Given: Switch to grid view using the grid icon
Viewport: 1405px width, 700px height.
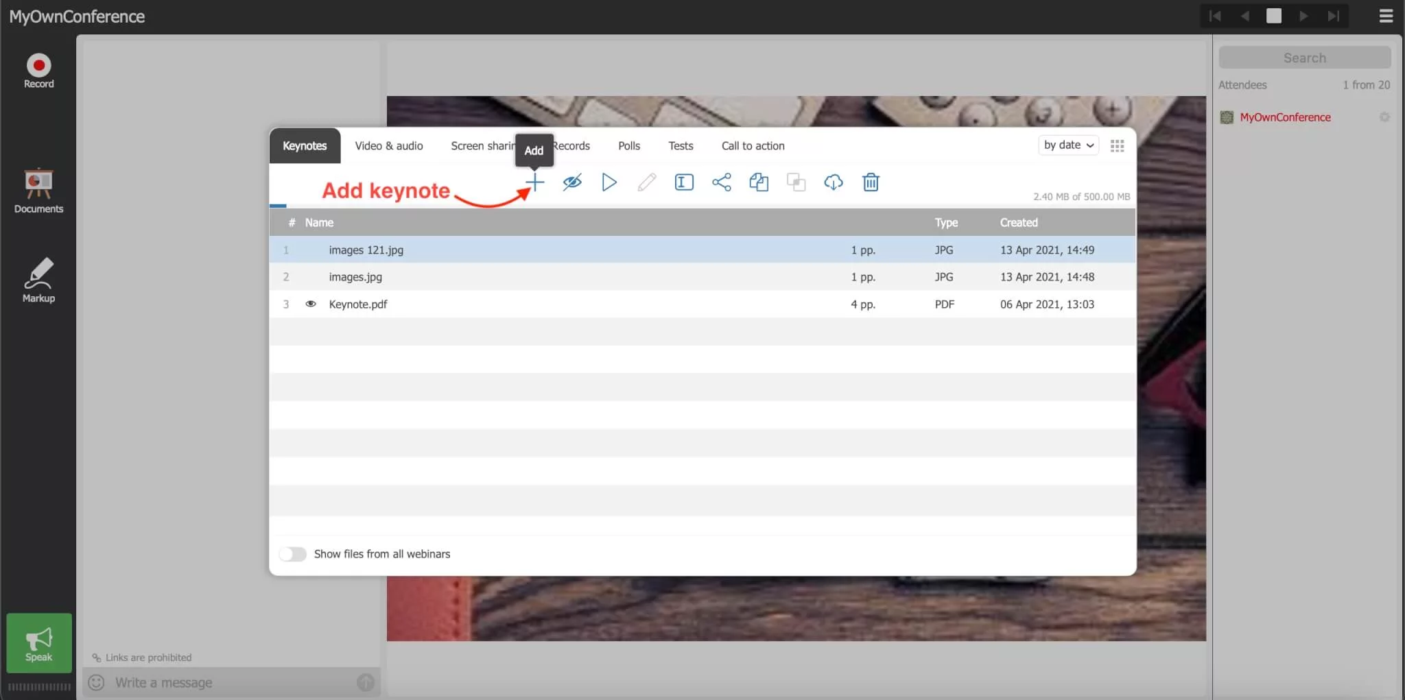Looking at the screenshot, I should click(x=1117, y=145).
